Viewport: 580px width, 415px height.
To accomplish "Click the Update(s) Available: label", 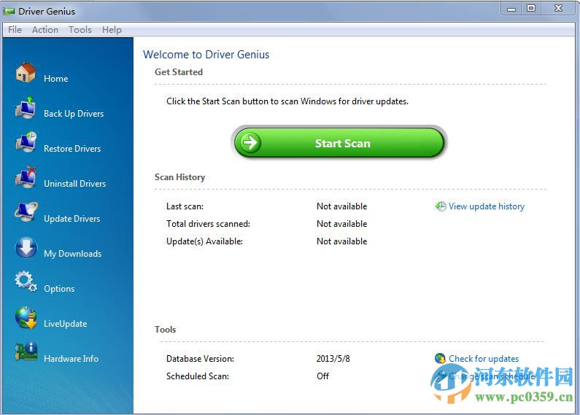I will pos(204,241).
